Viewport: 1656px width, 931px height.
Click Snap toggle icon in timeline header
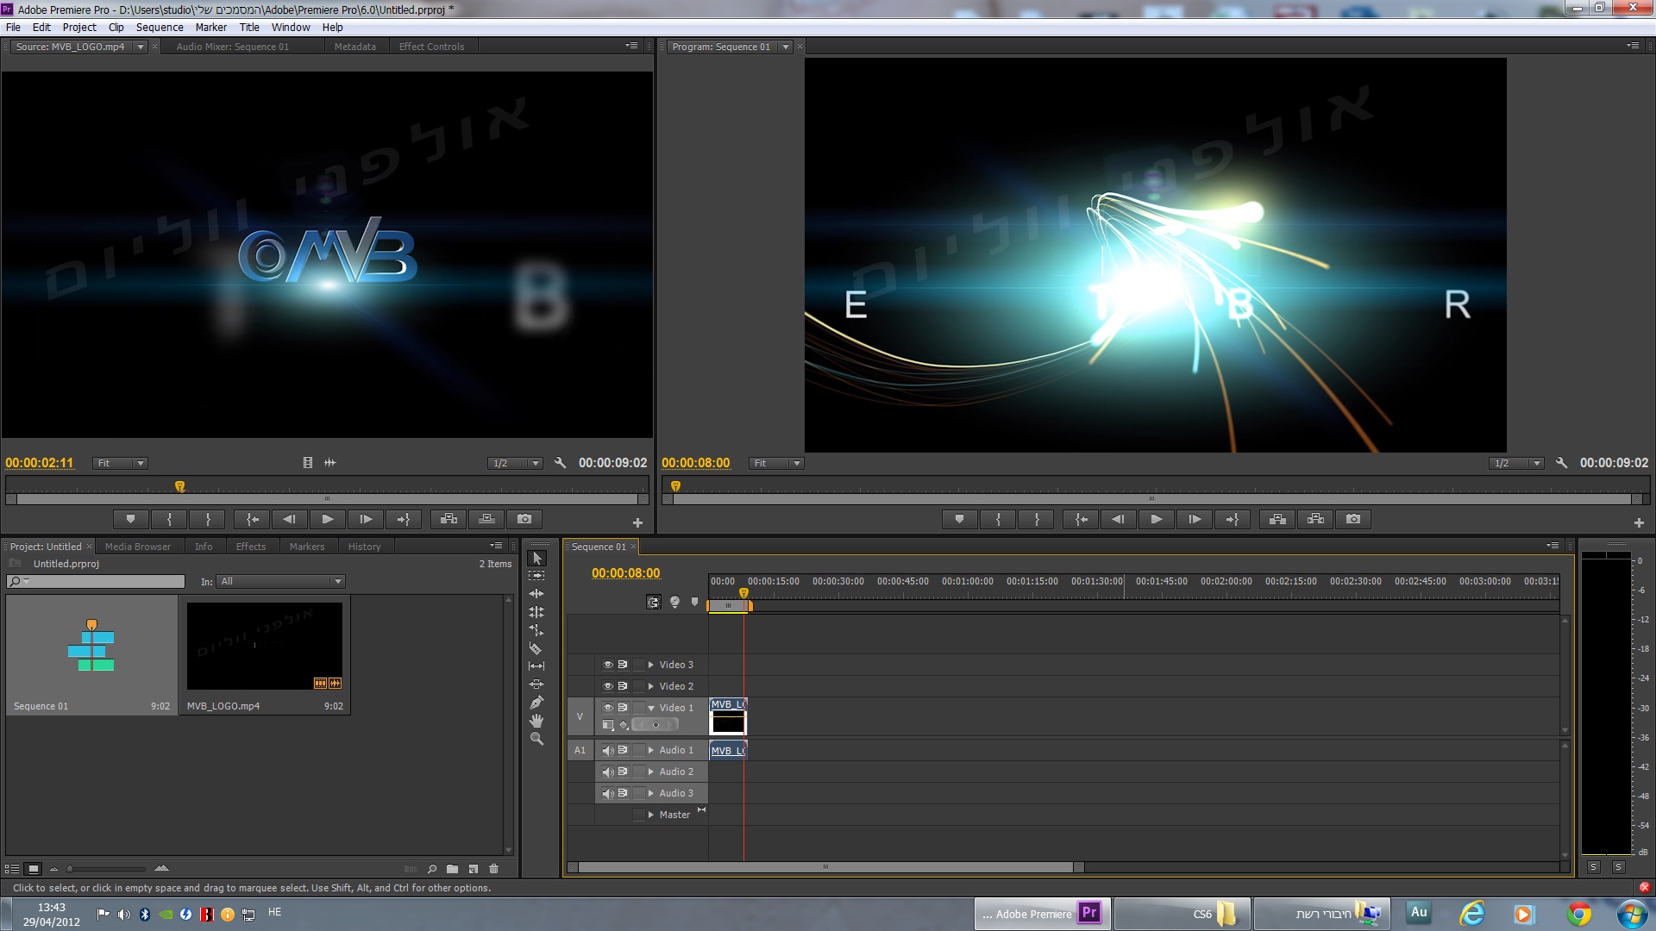[654, 603]
